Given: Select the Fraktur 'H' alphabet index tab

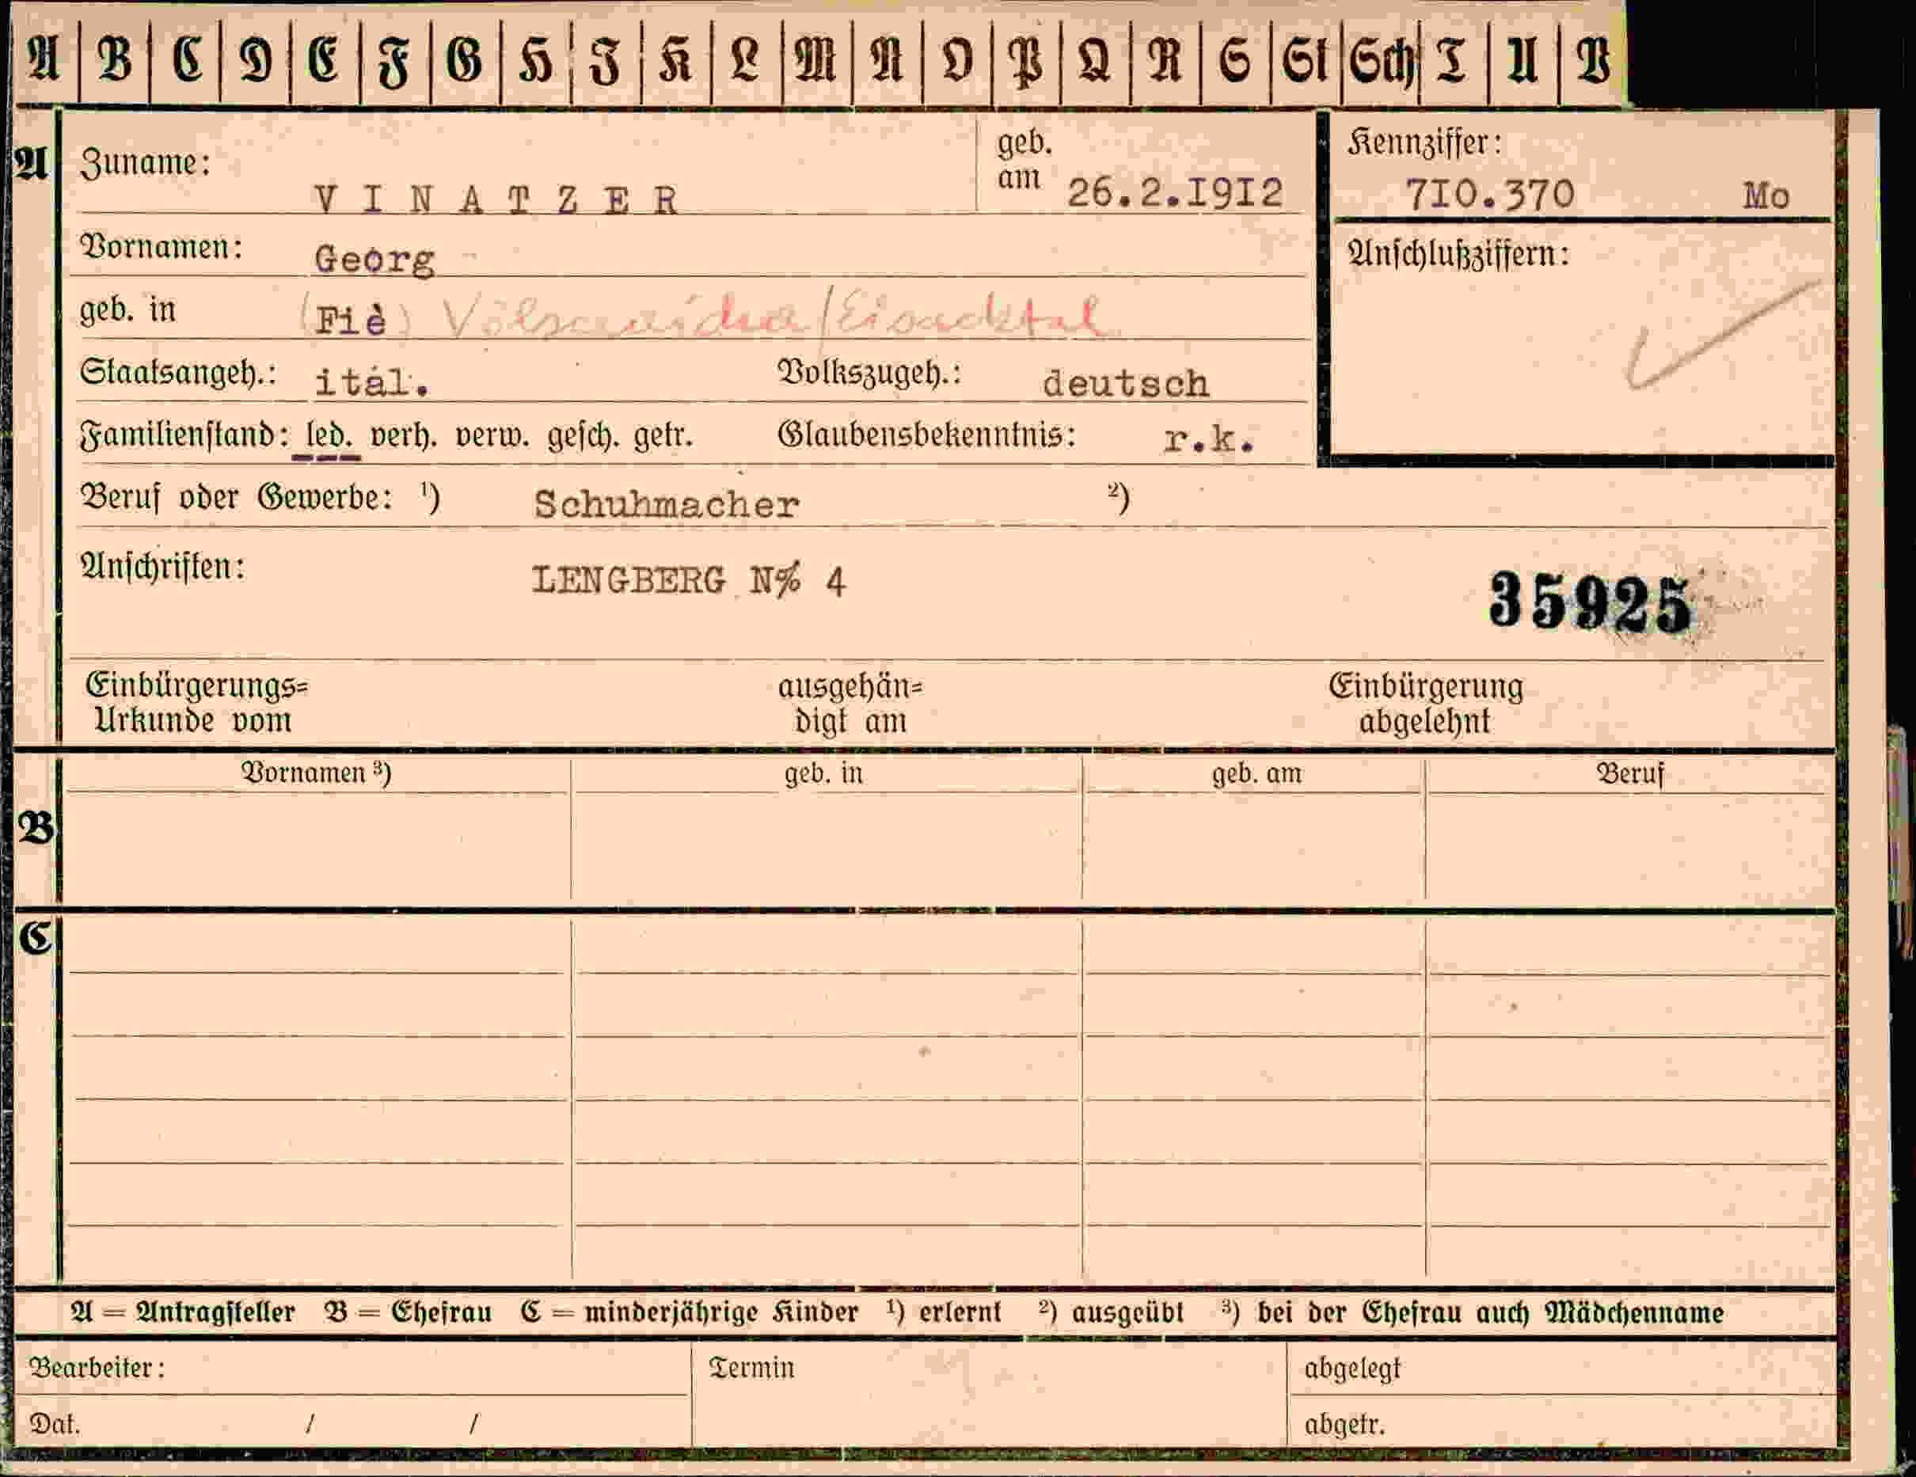Looking at the screenshot, I should coord(536,59).
